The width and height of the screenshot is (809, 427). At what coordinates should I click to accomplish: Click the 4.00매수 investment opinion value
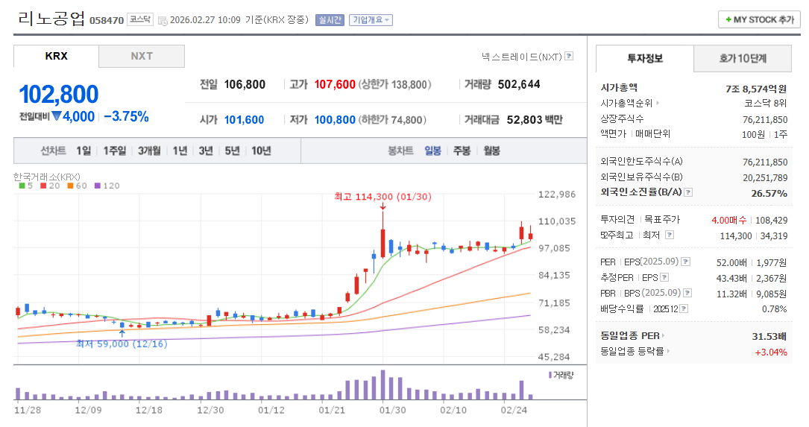(x=728, y=220)
